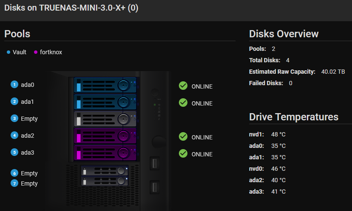The width and height of the screenshot is (352, 211).
Task: Click the slot 1 number badge
Action: pyautogui.click(x=14, y=85)
